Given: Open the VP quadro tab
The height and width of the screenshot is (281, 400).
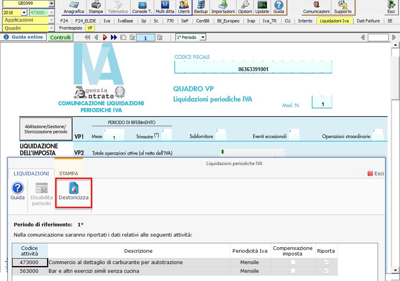Looking at the screenshot, I should click(x=90, y=28).
